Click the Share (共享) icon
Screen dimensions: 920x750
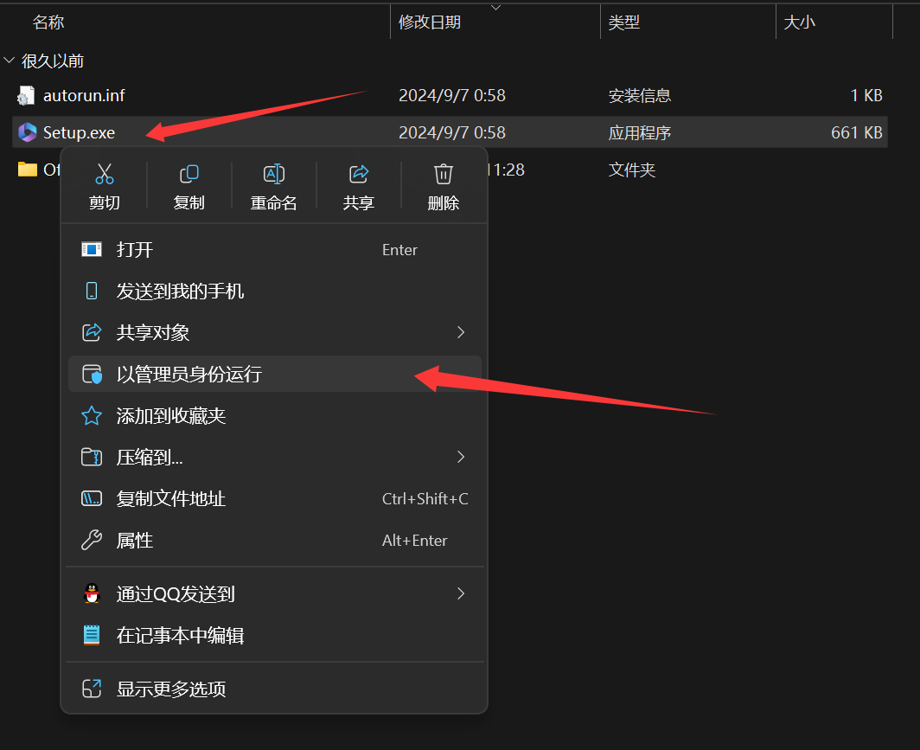(358, 175)
